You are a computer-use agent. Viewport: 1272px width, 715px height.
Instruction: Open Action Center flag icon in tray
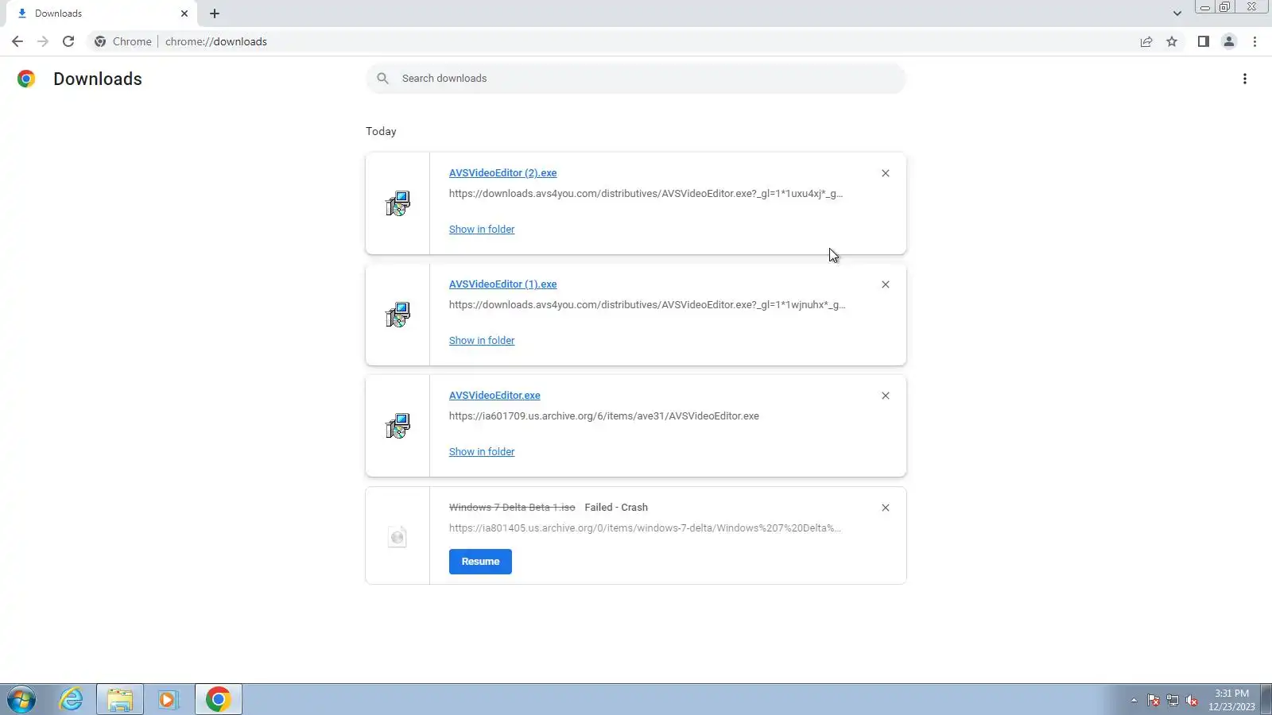1154,701
